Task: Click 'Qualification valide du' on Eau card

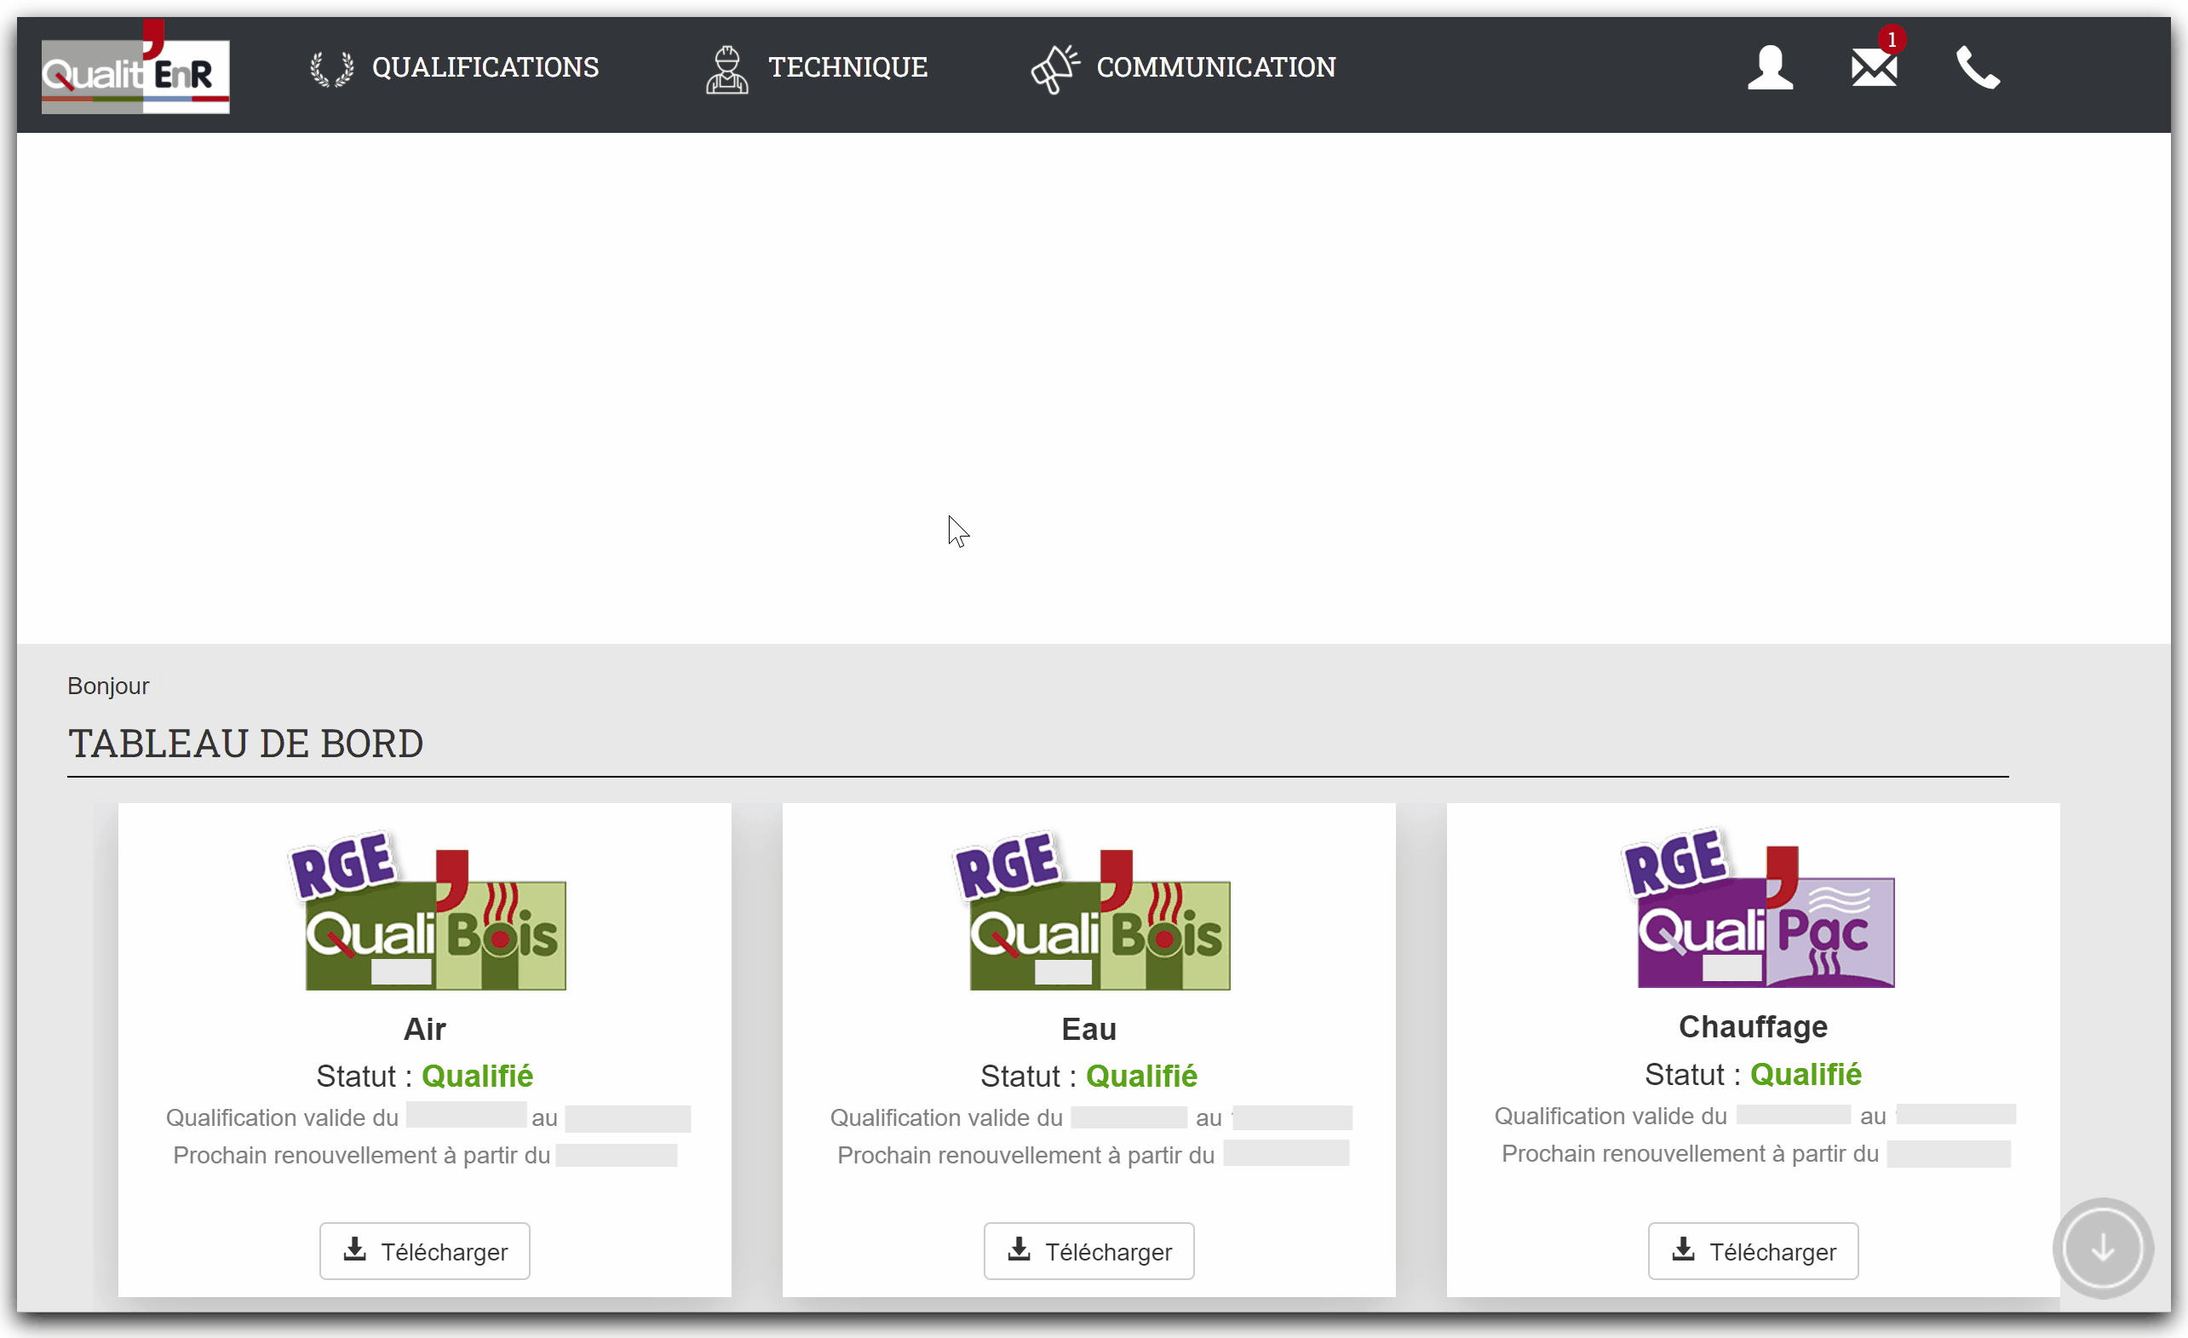Action: point(945,1117)
